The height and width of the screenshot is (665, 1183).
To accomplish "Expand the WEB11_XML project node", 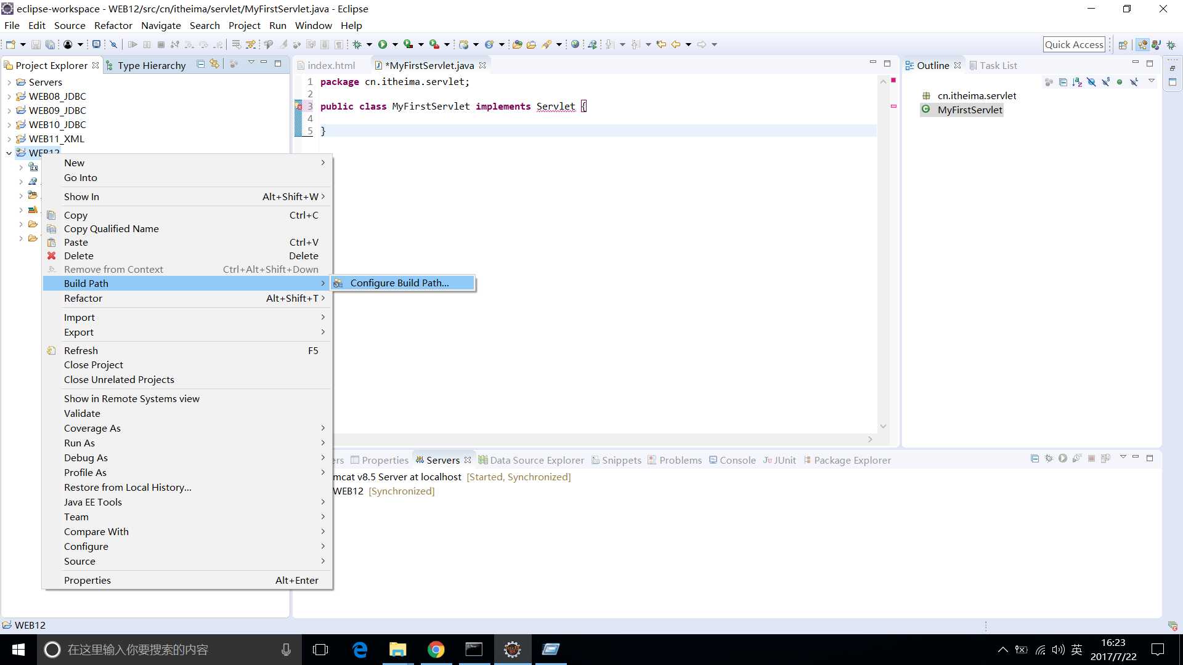I will click(9, 139).
